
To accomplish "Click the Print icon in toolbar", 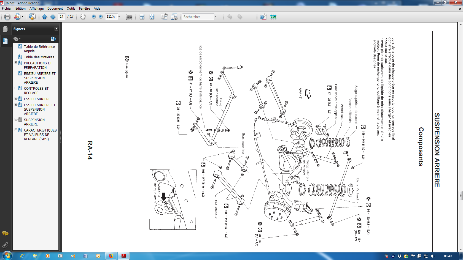I will [7, 17].
